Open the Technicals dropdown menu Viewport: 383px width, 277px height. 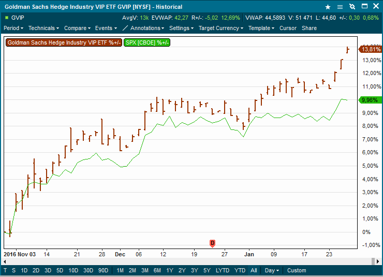click(43, 28)
